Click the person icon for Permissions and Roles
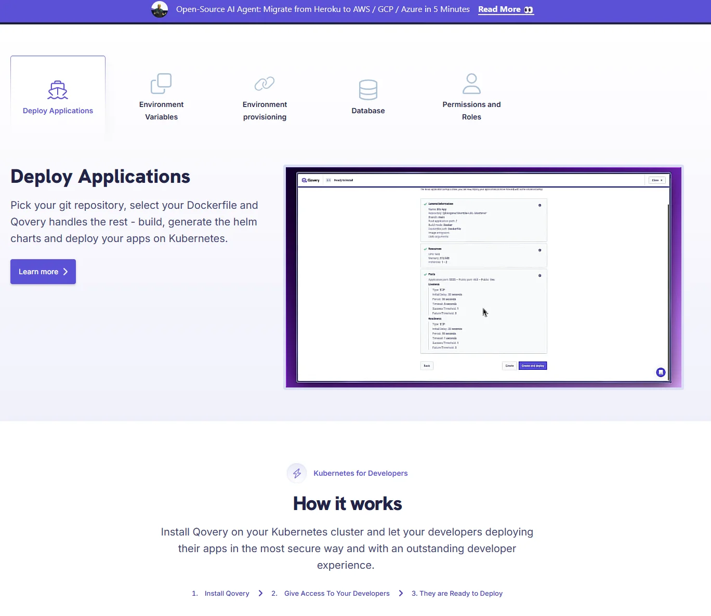Screen dimensions: 711x616 tap(471, 84)
